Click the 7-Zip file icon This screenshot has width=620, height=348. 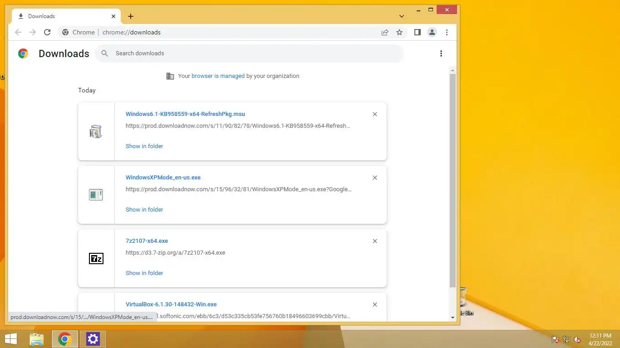(96, 259)
